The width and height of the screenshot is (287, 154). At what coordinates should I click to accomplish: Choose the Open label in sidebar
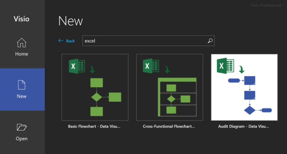pos(22,139)
